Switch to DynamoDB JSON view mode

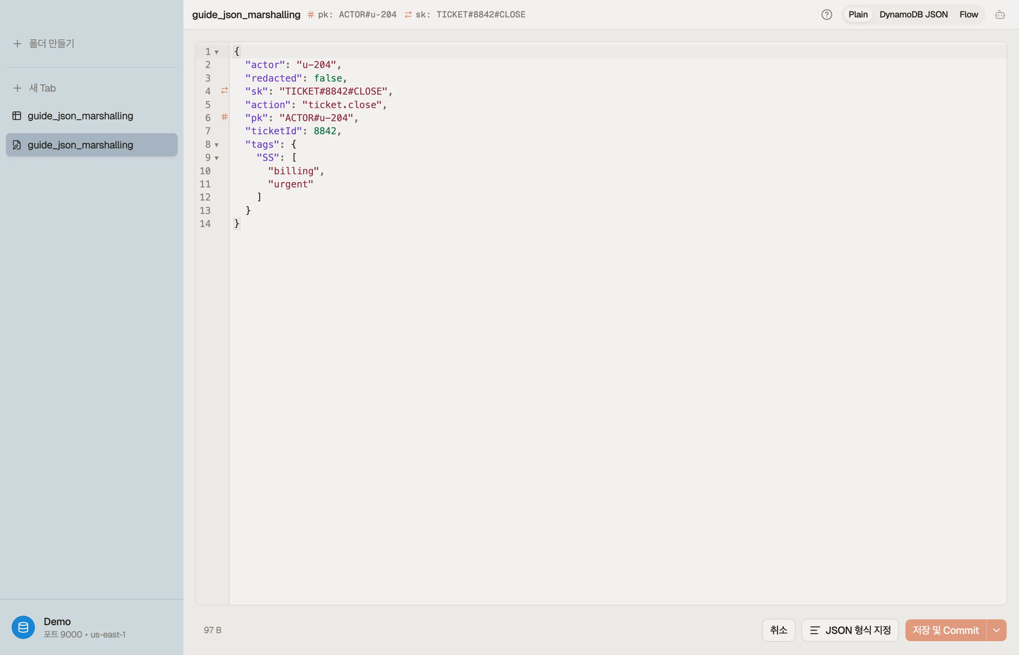[x=913, y=15]
